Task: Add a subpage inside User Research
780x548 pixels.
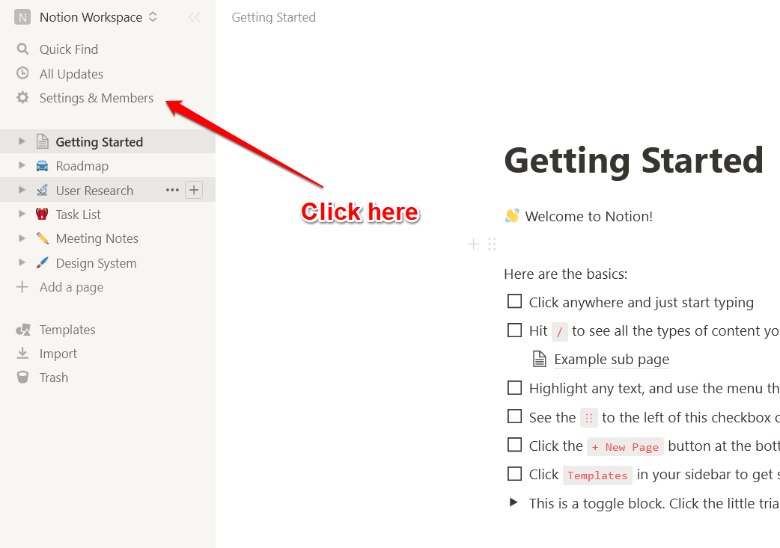Action: 194,190
